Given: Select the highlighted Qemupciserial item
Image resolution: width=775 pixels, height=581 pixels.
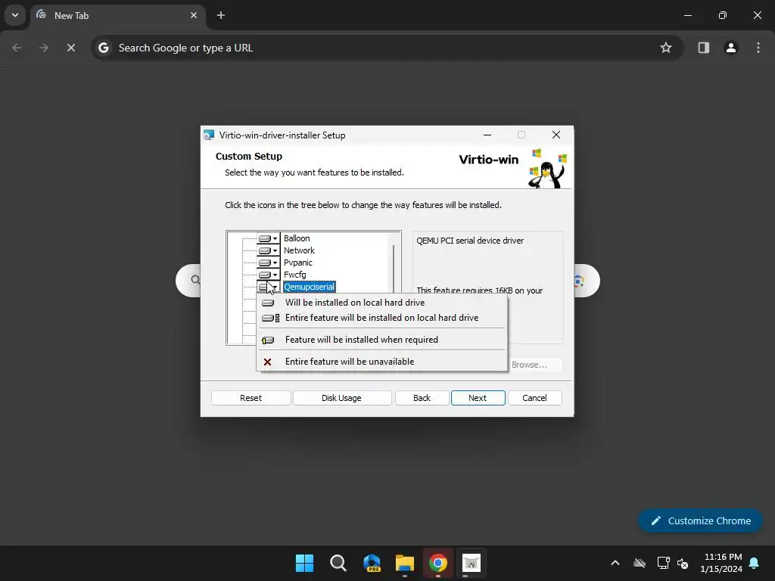Looking at the screenshot, I should tap(310, 287).
